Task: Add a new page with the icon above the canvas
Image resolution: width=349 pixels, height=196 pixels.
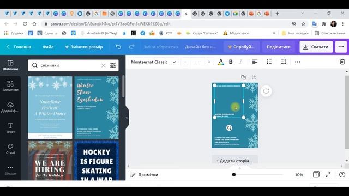Action: point(254,77)
